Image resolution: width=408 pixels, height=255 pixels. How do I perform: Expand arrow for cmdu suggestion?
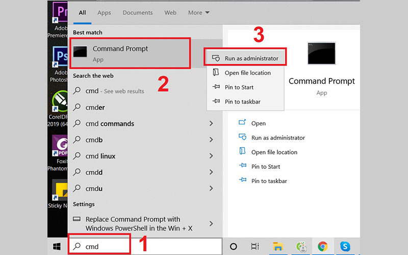pos(211,188)
